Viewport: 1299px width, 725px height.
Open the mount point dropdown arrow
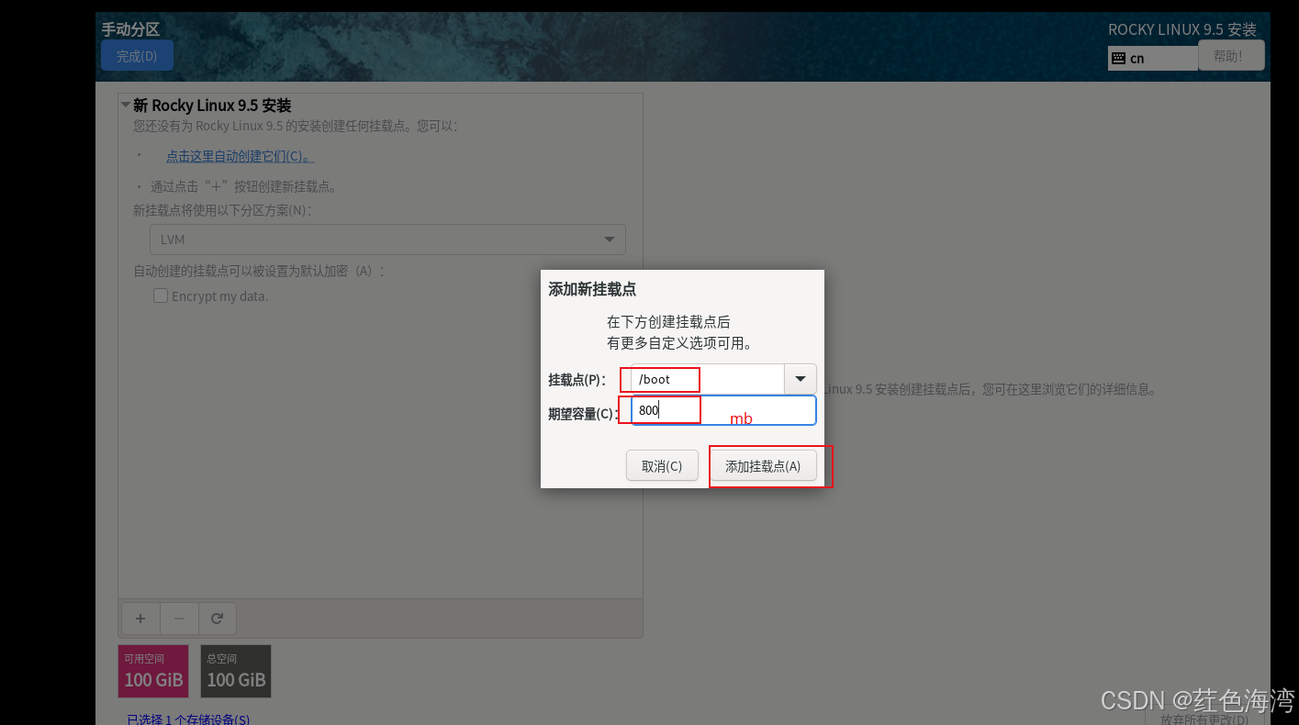tap(800, 378)
